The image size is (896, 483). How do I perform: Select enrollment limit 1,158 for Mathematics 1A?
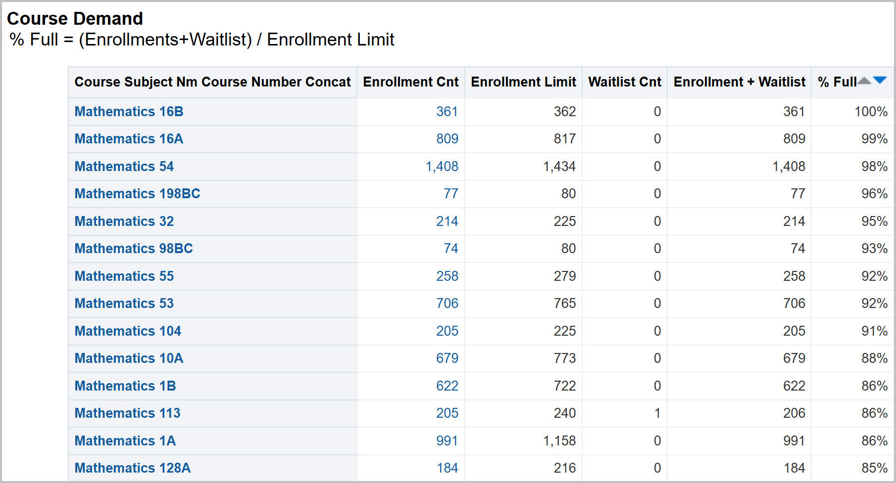tap(559, 440)
